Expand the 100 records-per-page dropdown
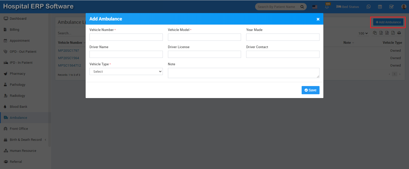Screen dimensions: 409x169 (363, 33)
